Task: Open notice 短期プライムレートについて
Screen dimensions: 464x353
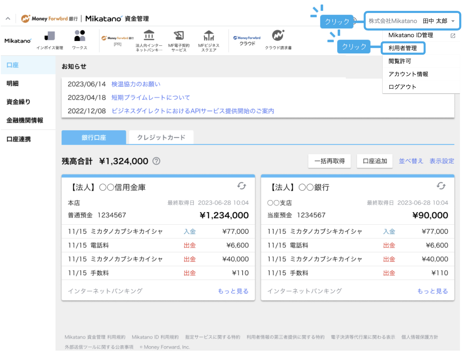Action: tap(151, 98)
